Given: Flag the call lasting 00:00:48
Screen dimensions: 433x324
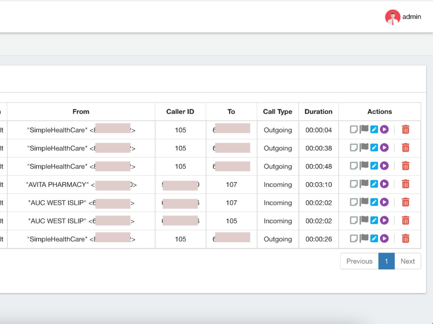Looking at the screenshot, I should click(364, 166).
